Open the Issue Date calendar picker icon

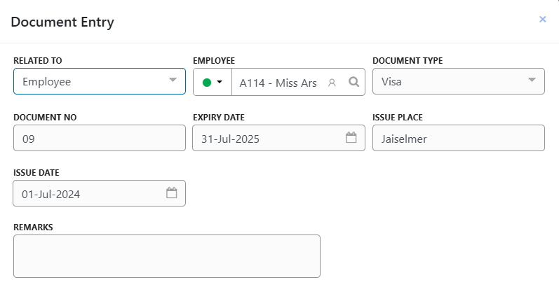(171, 193)
